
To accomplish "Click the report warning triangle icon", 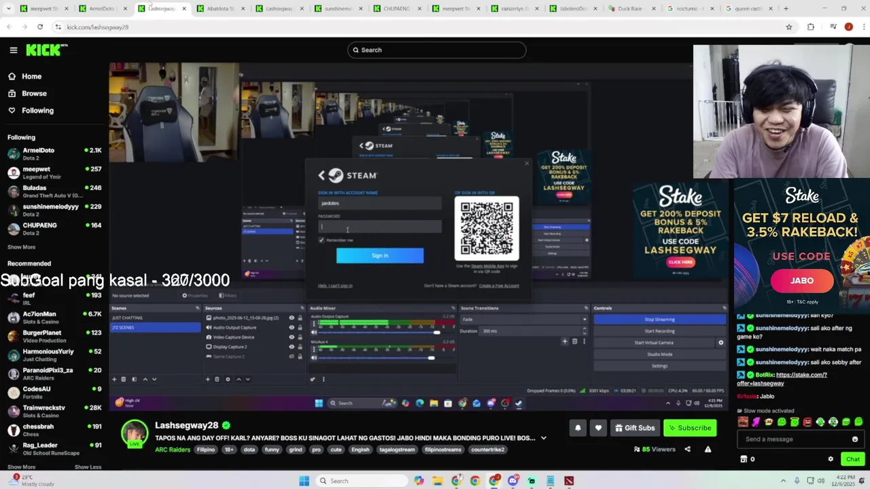I will (708, 449).
